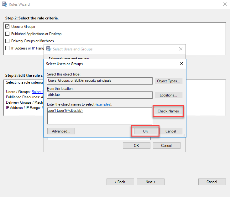
Task: Close the Select Users or Groups dialog
Action: [181, 64]
